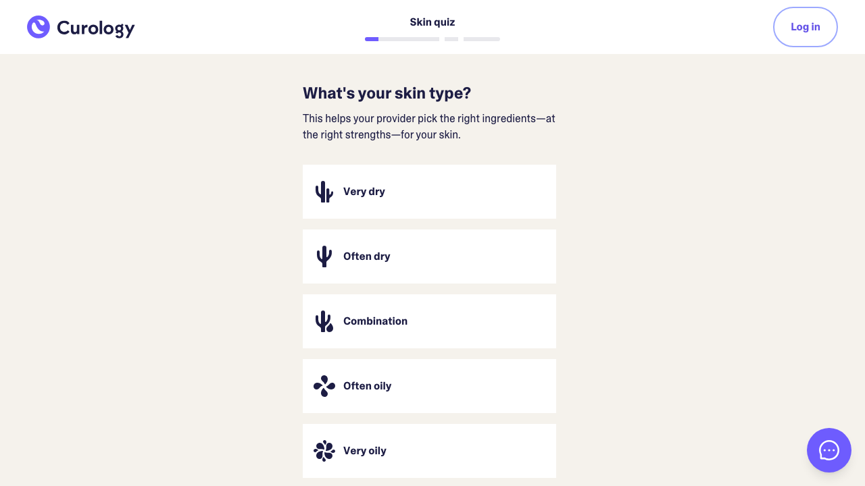The height and width of the screenshot is (486, 865).
Task: Click the Curology logo icon
Action: 39,27
